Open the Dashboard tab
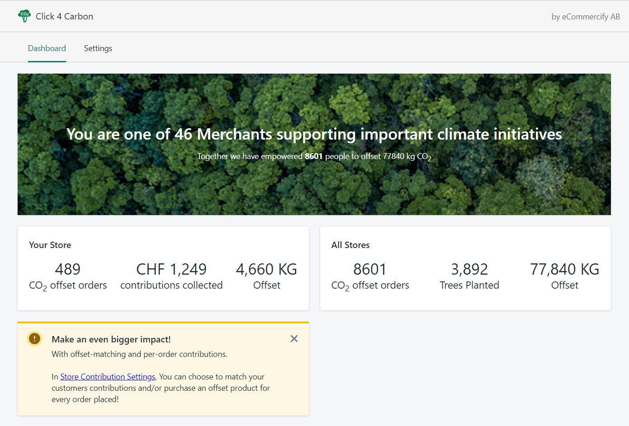The width and height of the screenshot is (629, 426). click(x=47, y=48)
